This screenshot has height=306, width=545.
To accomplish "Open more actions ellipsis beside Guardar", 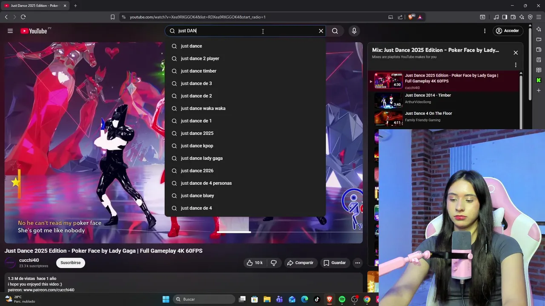I will coord(358,263).
